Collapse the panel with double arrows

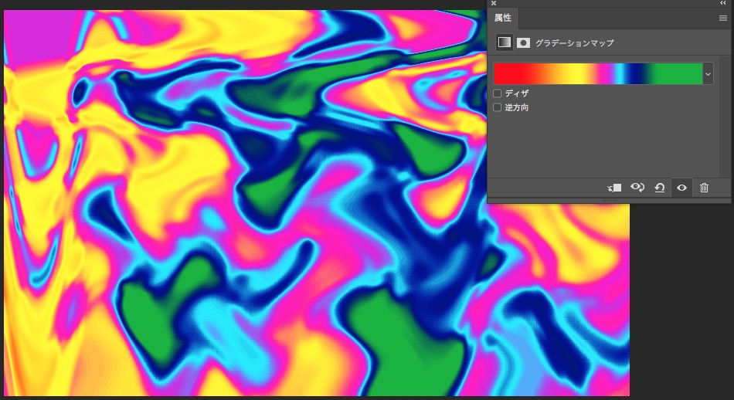[723, 3]
